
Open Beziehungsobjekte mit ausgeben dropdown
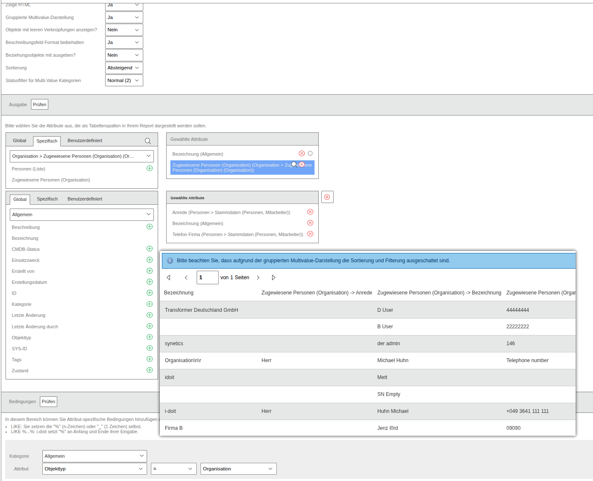124,55
